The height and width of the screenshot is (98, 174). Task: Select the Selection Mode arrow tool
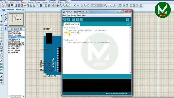[x=1, y=15]
